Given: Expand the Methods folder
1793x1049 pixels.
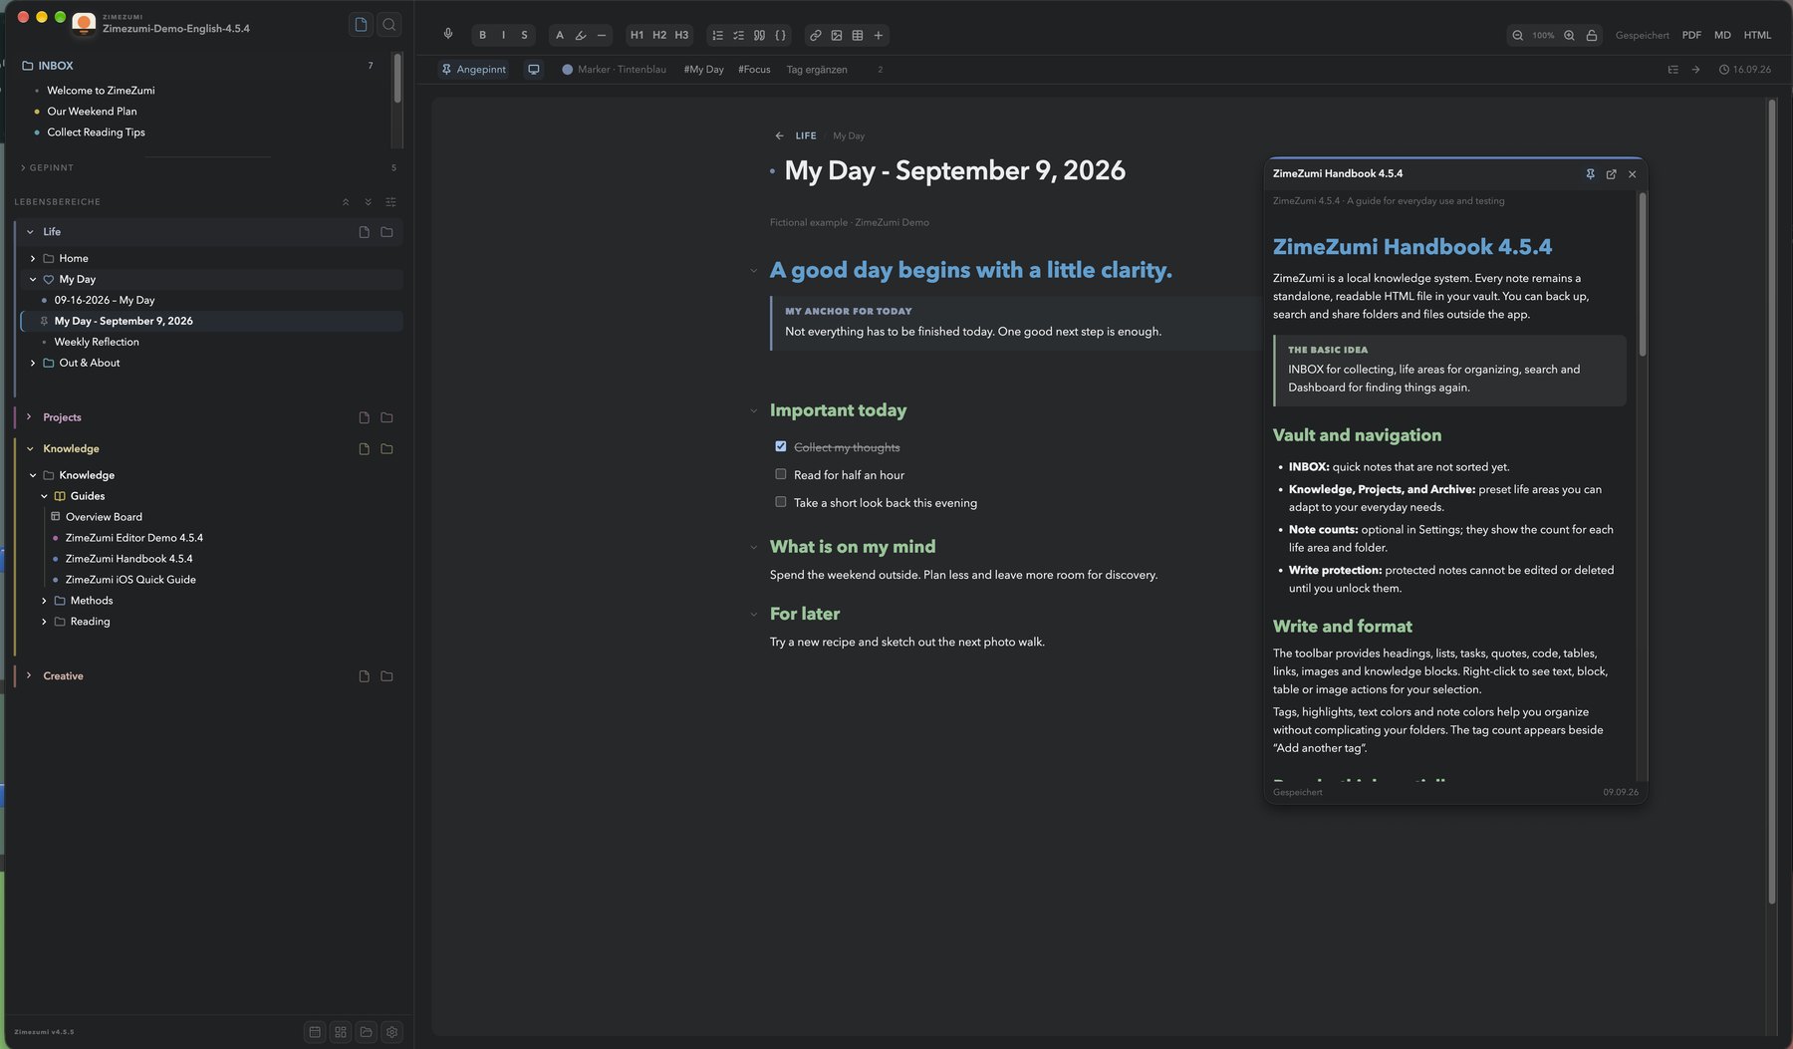Looking at the screenshot, I should (44, 601).
